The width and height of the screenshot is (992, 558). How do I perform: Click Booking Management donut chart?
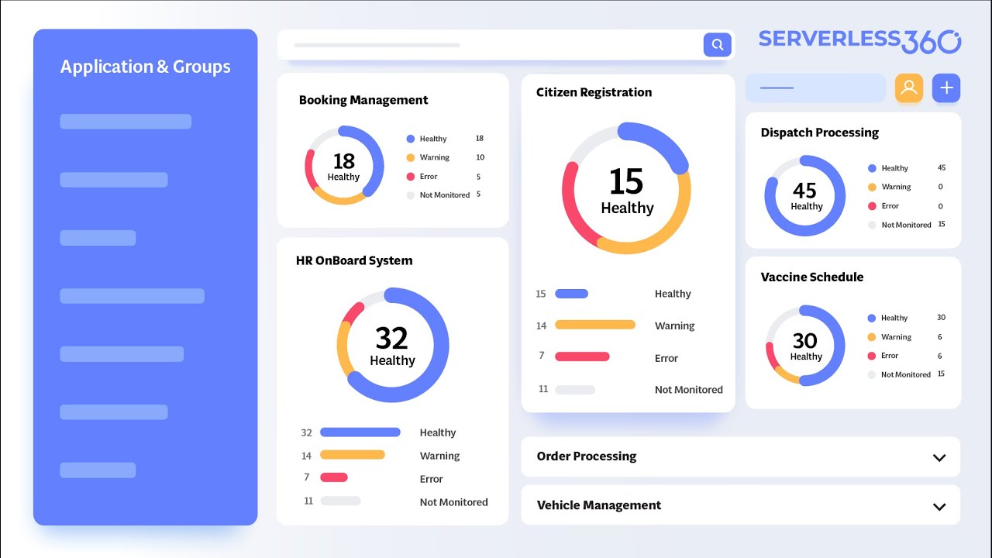coord(344,165)
